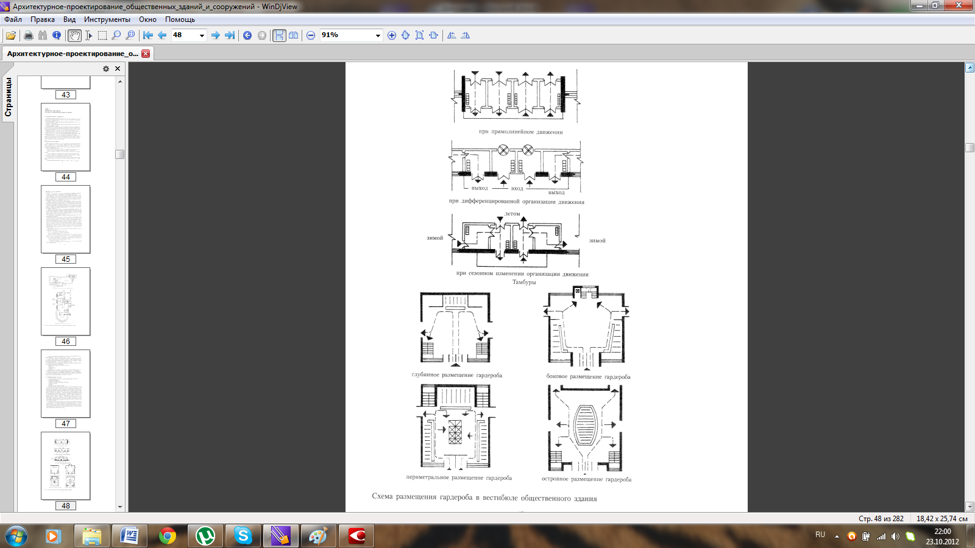Image resolution: width=975 pixels, height=548 pixels.
Task: Click the document scrollbar up arrow
Action: click(970, 68)
